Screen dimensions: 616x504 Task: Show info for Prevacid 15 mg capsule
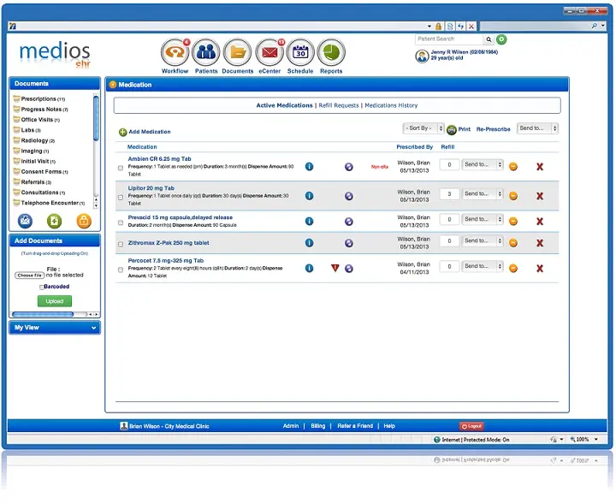point(309,221)
